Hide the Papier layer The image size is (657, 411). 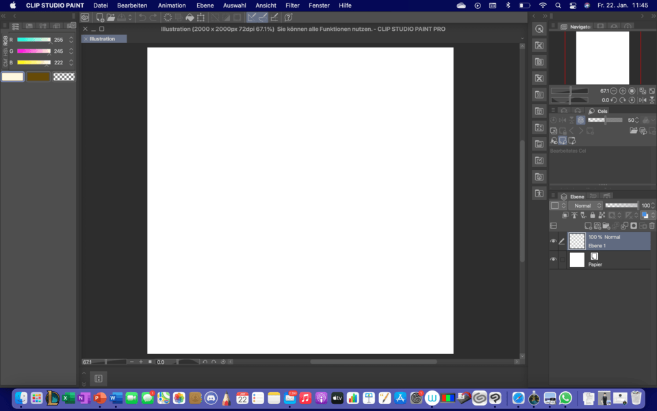click(553, 259)
